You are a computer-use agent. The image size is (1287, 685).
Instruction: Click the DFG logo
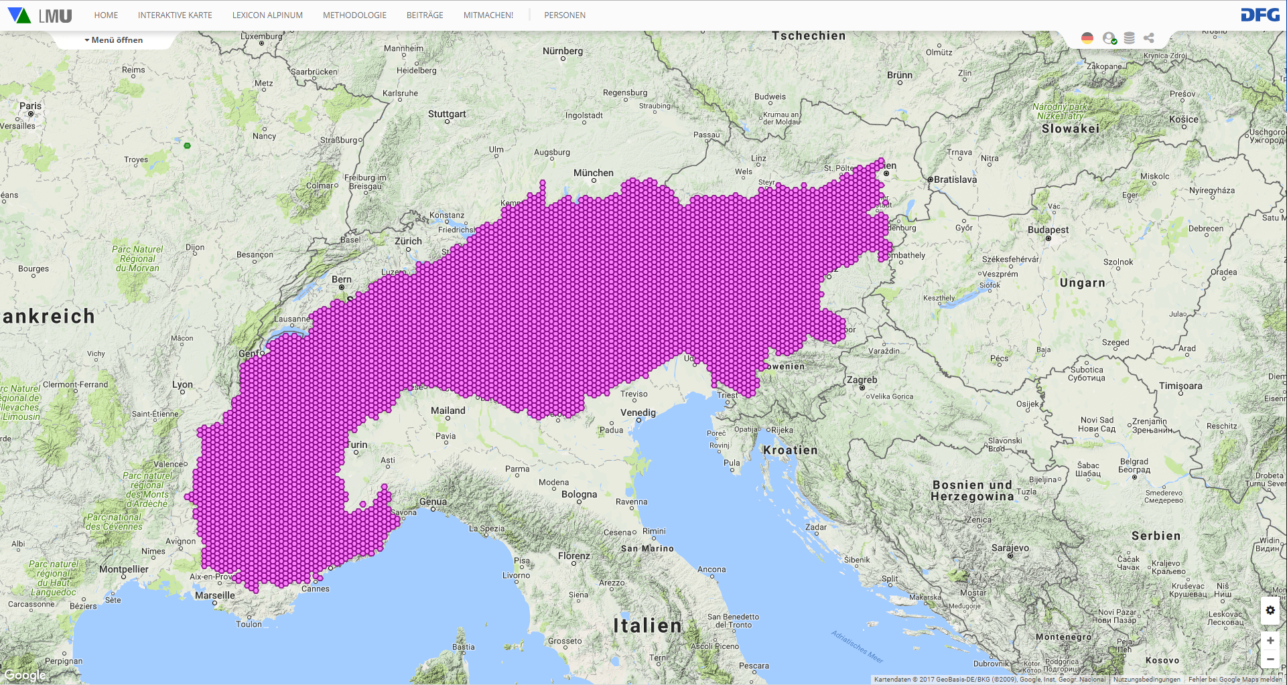point(1260,15)
